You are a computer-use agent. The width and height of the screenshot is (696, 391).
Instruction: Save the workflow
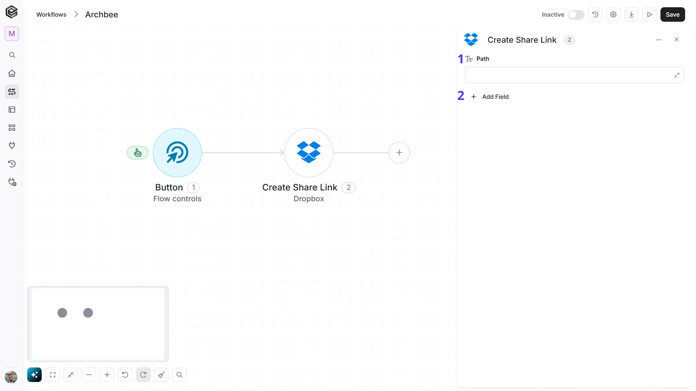point(673,14)
